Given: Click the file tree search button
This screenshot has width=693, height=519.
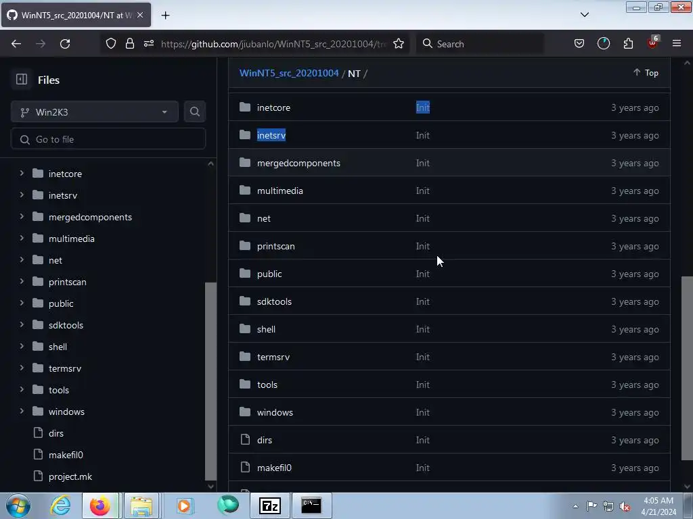Looking at the screenshot, I should (x=195, y=112).
